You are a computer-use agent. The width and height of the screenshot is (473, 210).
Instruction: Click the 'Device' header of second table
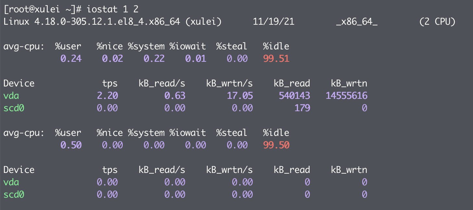(x=19, y=170)
